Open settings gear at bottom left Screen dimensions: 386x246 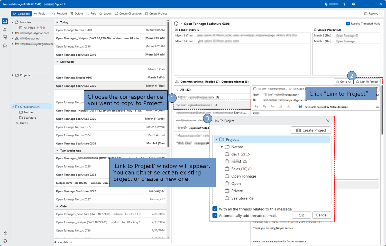(x=5, y=241)
